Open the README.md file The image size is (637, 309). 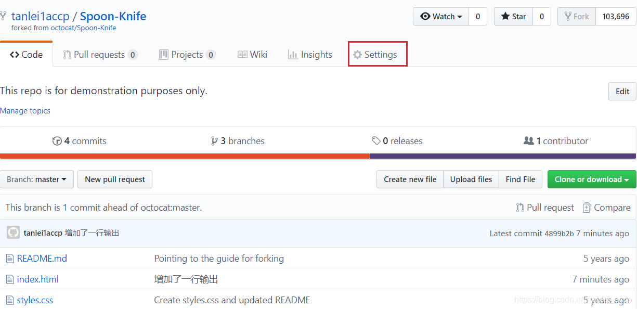(x=42, y=259)
